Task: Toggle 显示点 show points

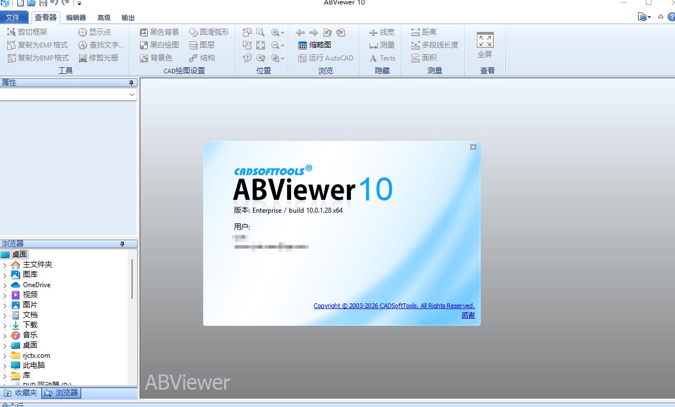Action: tap(95, 32)
